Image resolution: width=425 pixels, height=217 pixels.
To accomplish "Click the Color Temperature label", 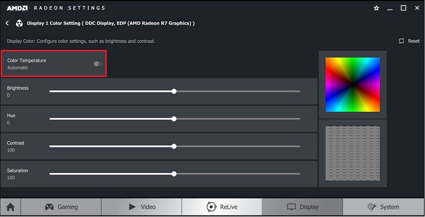I will coord(26,60).
